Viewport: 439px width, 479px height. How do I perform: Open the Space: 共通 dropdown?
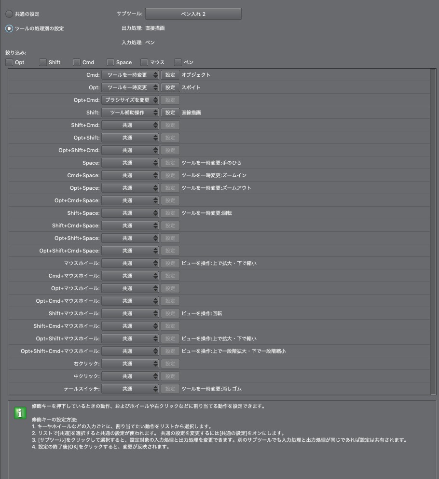click(x=130, y=163)
